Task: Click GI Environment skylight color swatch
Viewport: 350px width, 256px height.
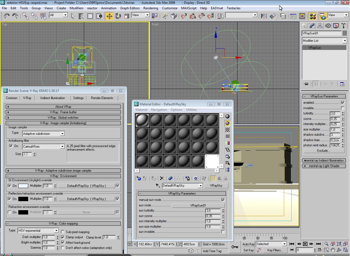Action: click(23, 186)
